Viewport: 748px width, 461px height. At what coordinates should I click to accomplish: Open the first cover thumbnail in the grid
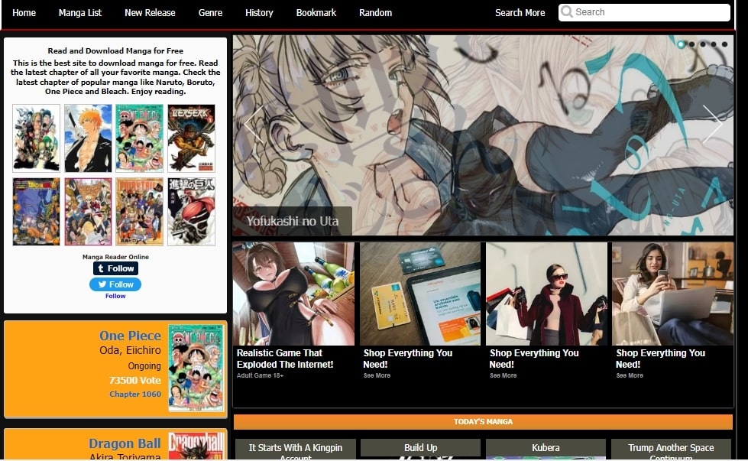coord(36,138)
